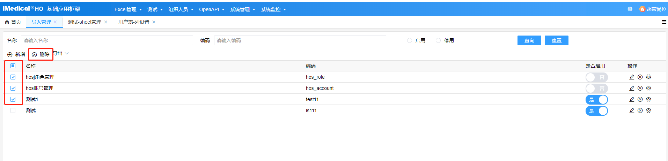Click the hosj角色管理 name cell
668x161 pixels.
[x=40, y=77]
